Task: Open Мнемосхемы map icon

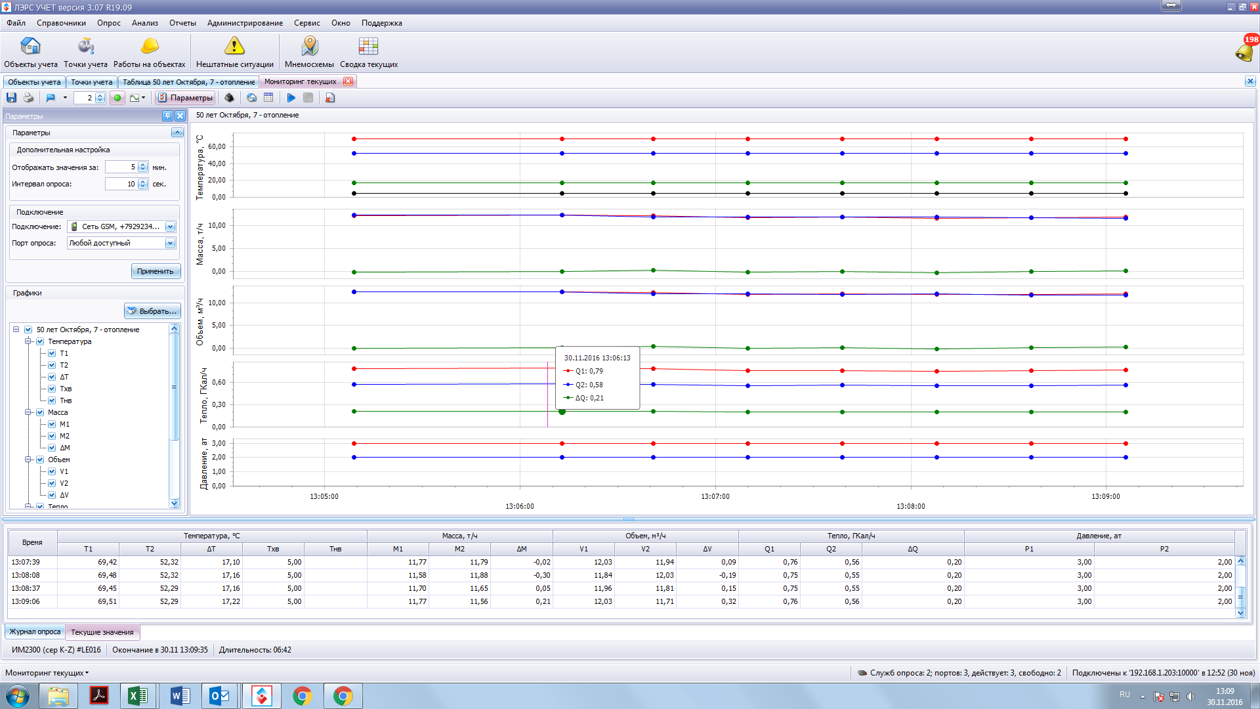Action: (309, 52)
